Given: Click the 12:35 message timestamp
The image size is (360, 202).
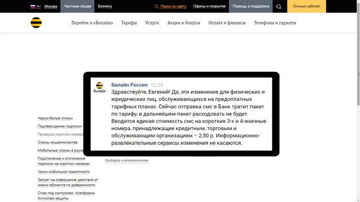Looking at the screenshot, I should pos(157,85).
